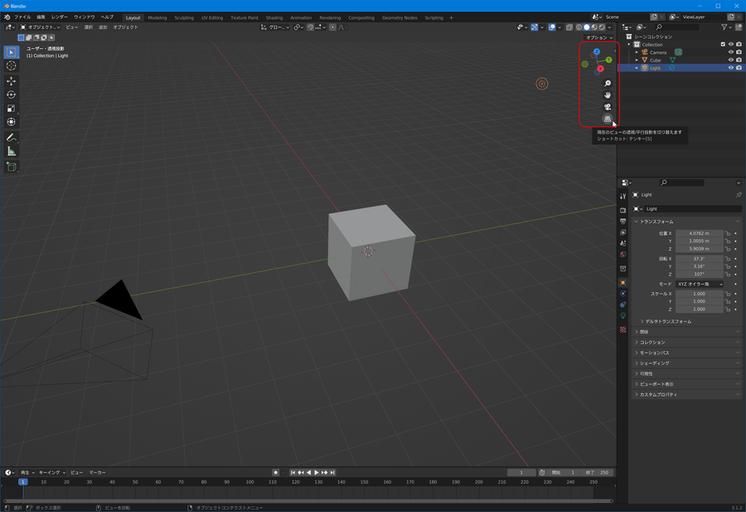Expand the Camera item in the outliner
The width and height of the screenshot is (746, 512).
pyautogui.click(x=637, y=52)
